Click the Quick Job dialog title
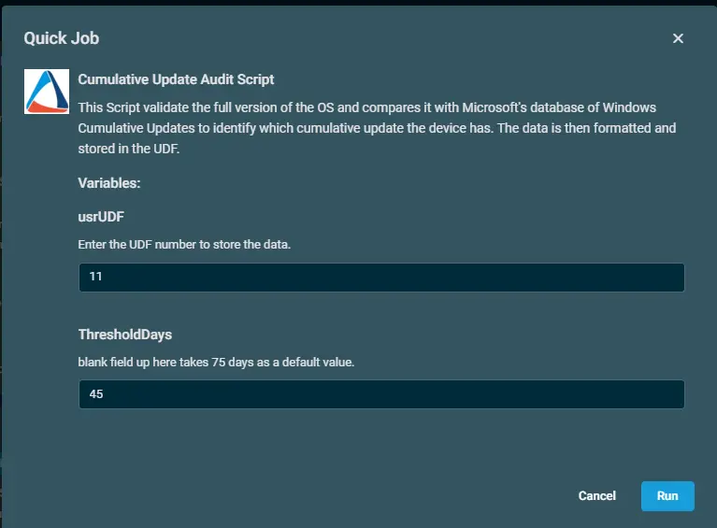The width and height of the screenshot is (717, 528). pos(62,38)
